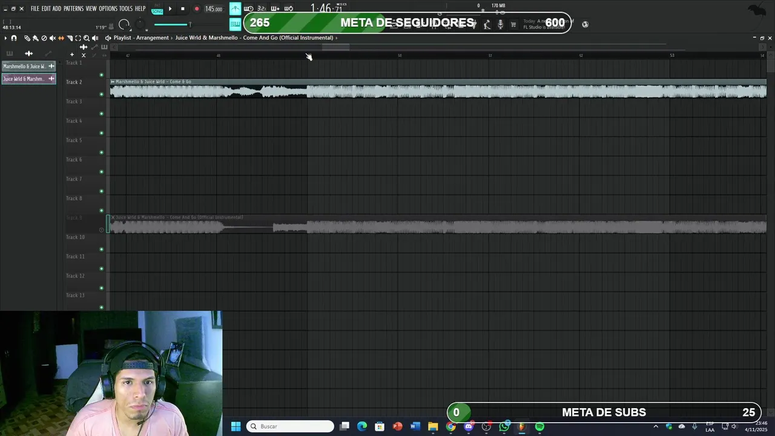
Task: Select Marshmello & Juice W... clip in picker
Action: (x=29, y=66)
